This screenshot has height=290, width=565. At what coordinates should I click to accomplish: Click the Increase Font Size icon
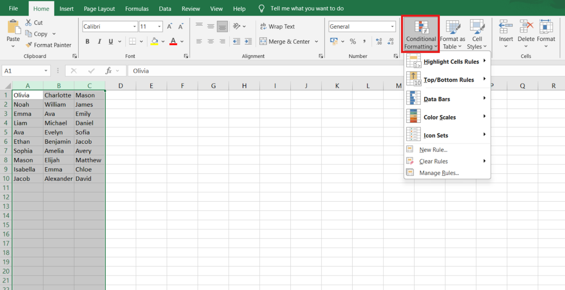pos(170,26)
